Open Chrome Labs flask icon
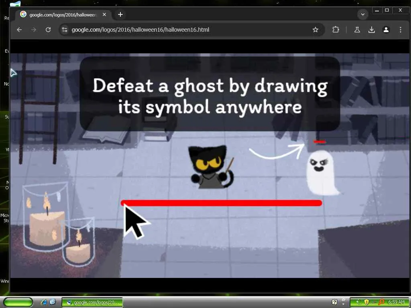 [357, 30]
